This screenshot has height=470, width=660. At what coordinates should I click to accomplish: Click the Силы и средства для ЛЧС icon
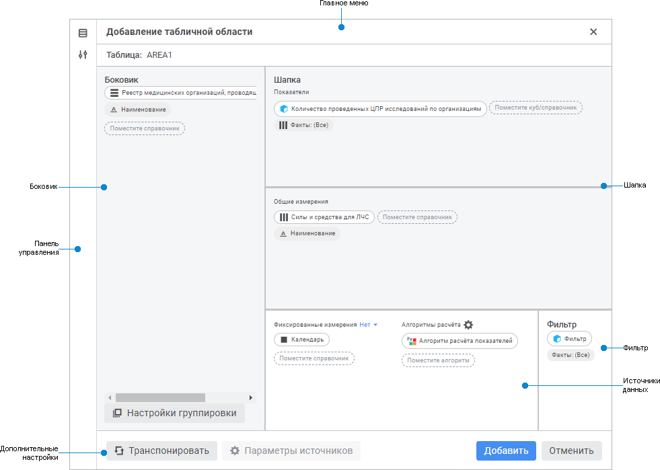(x=284, y=217)
